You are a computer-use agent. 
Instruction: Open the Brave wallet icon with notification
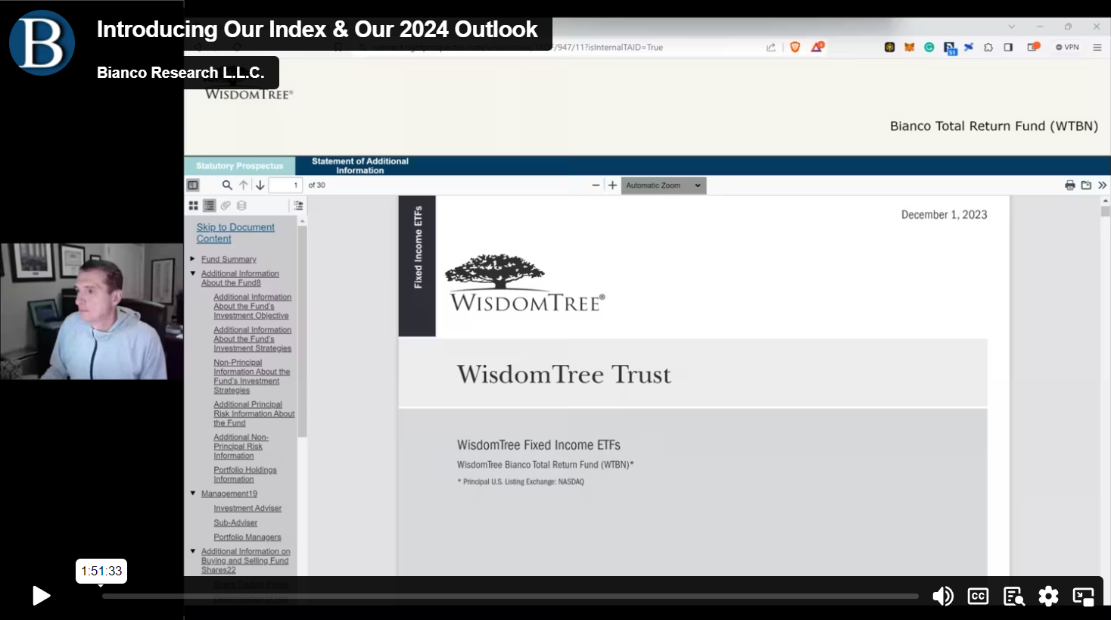pos(1033,47)
